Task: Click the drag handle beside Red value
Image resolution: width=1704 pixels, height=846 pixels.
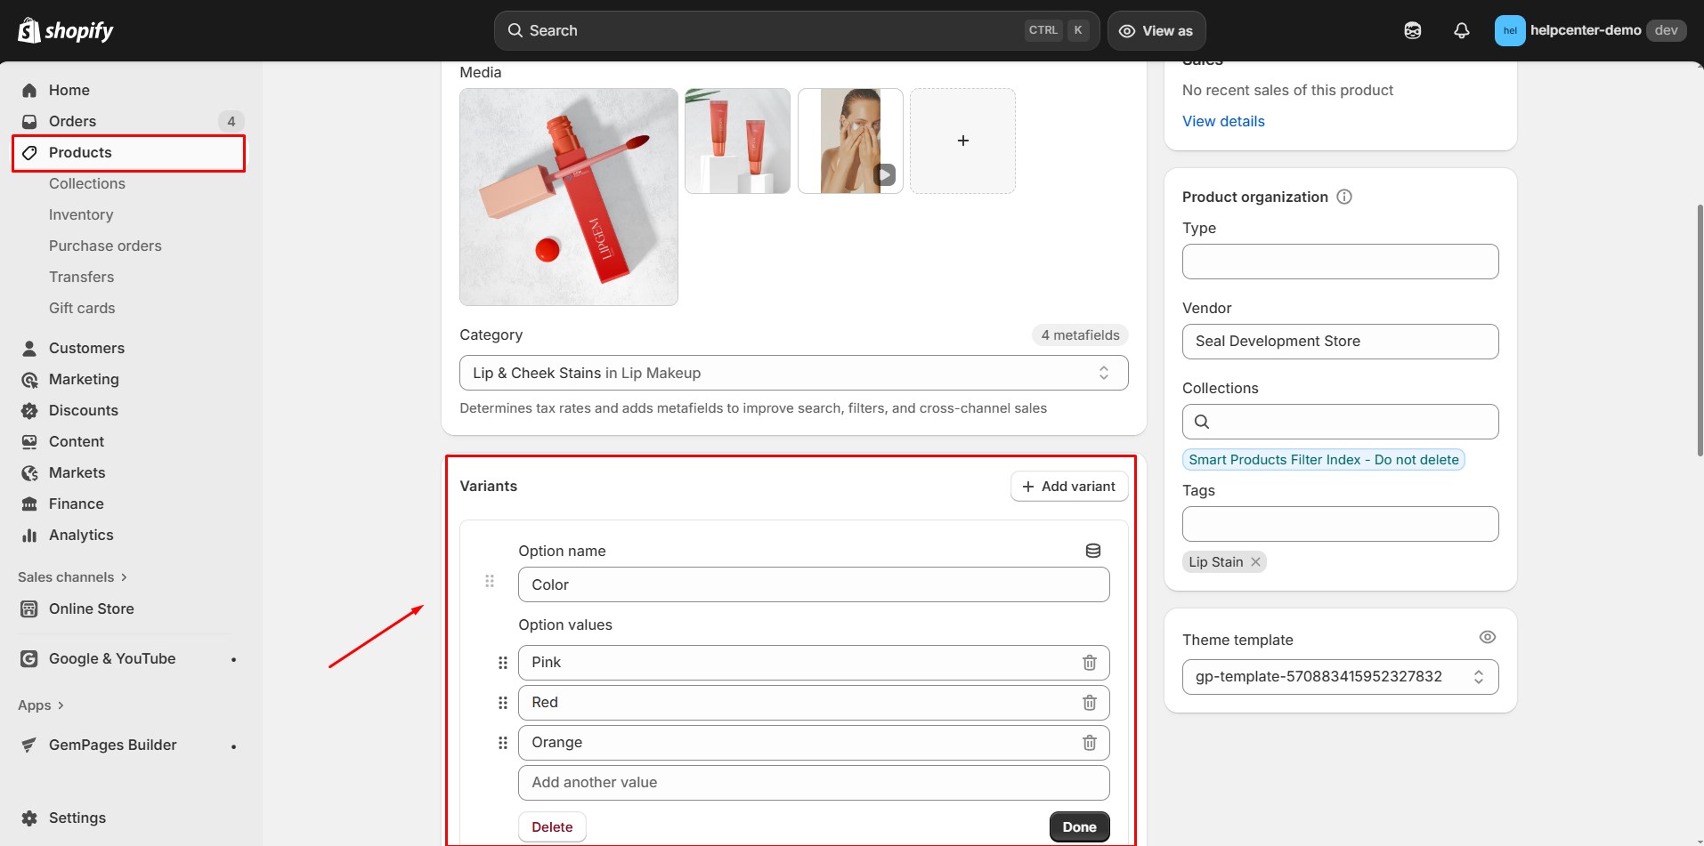Action: (x=502, y=703)
